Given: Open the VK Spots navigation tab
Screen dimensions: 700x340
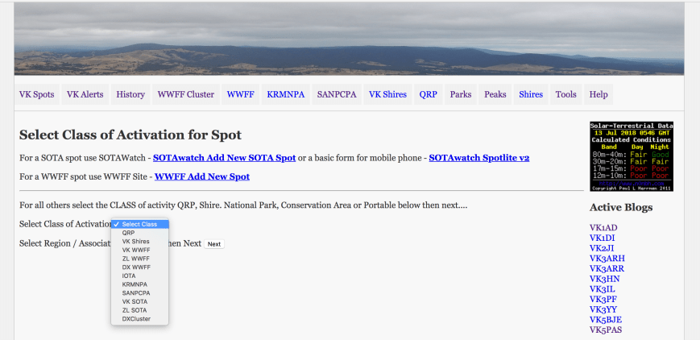Looking at the screenshot, I should 37,94.
